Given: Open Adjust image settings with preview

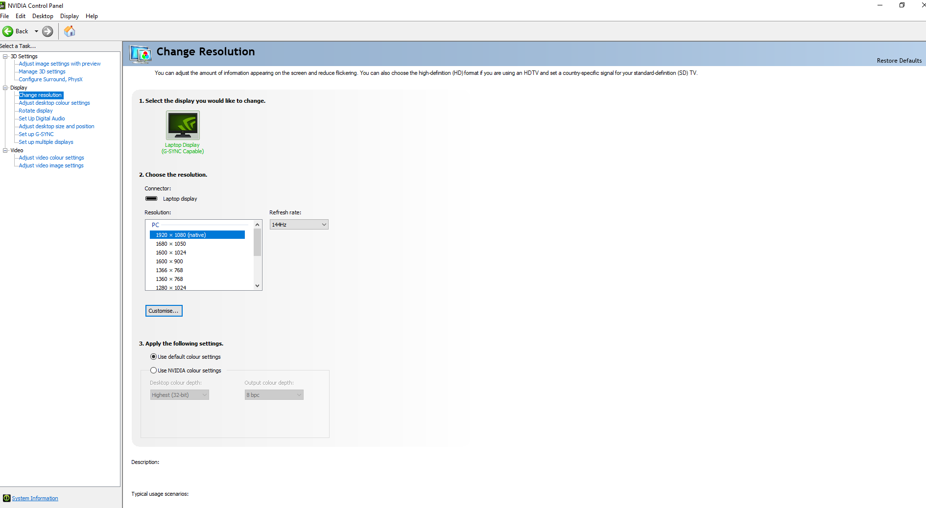Looking at the screenshot, I should coord(60,64).
